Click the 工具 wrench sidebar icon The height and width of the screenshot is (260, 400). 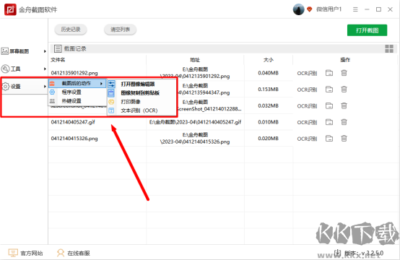coord(5,69)
